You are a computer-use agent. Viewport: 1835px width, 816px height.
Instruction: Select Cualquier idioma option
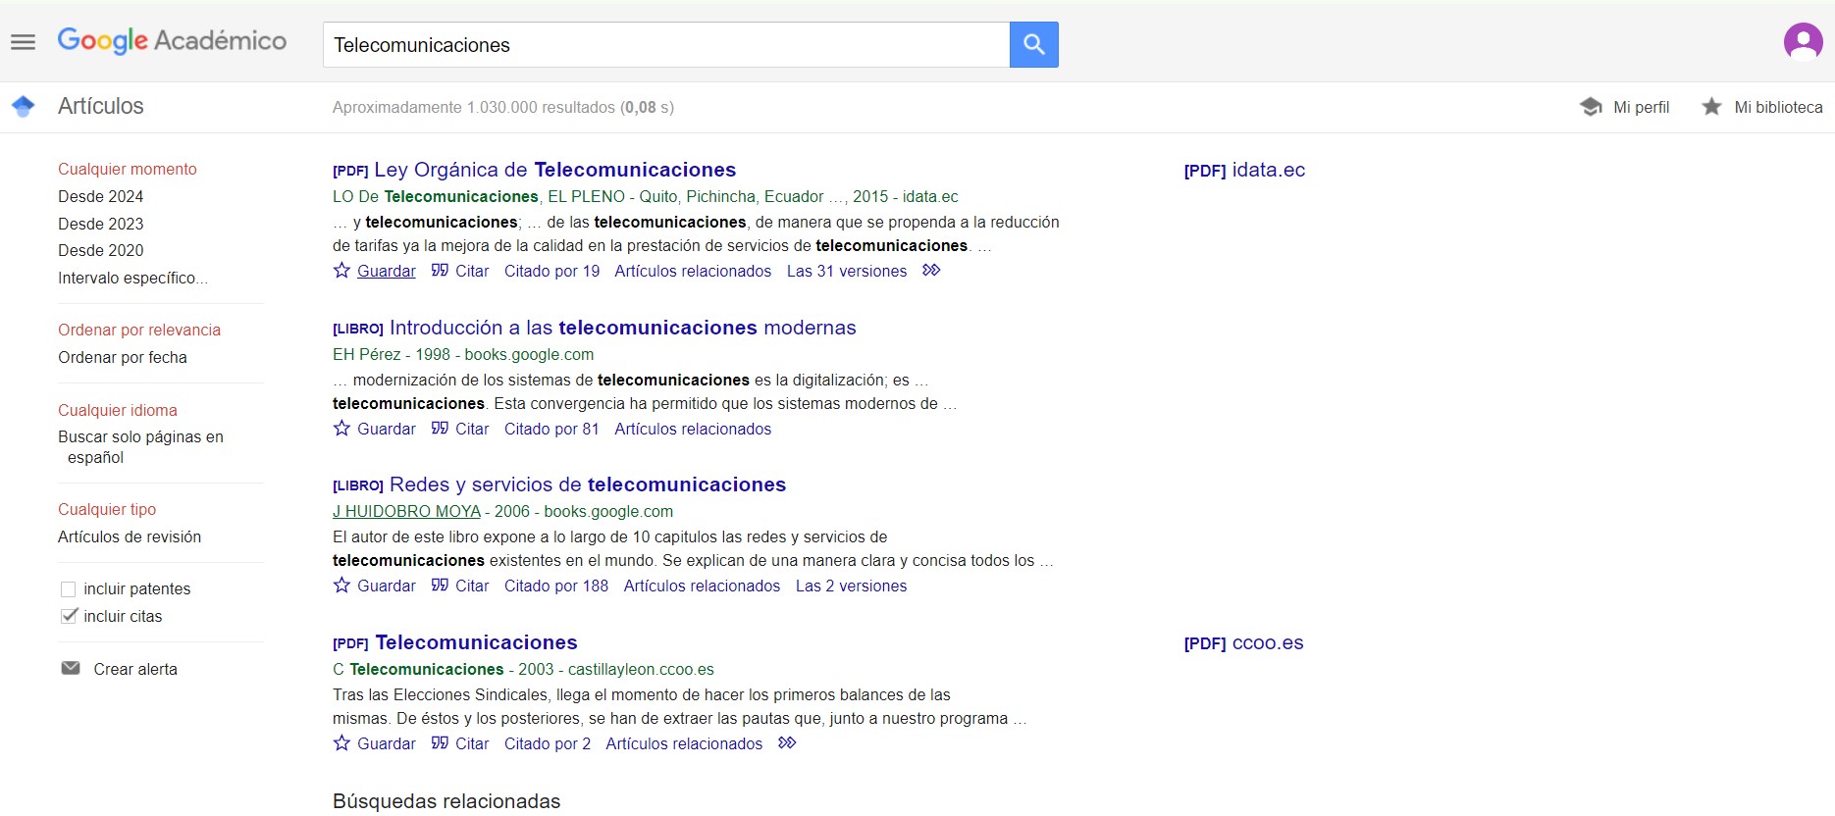click(x=118, y=410)
